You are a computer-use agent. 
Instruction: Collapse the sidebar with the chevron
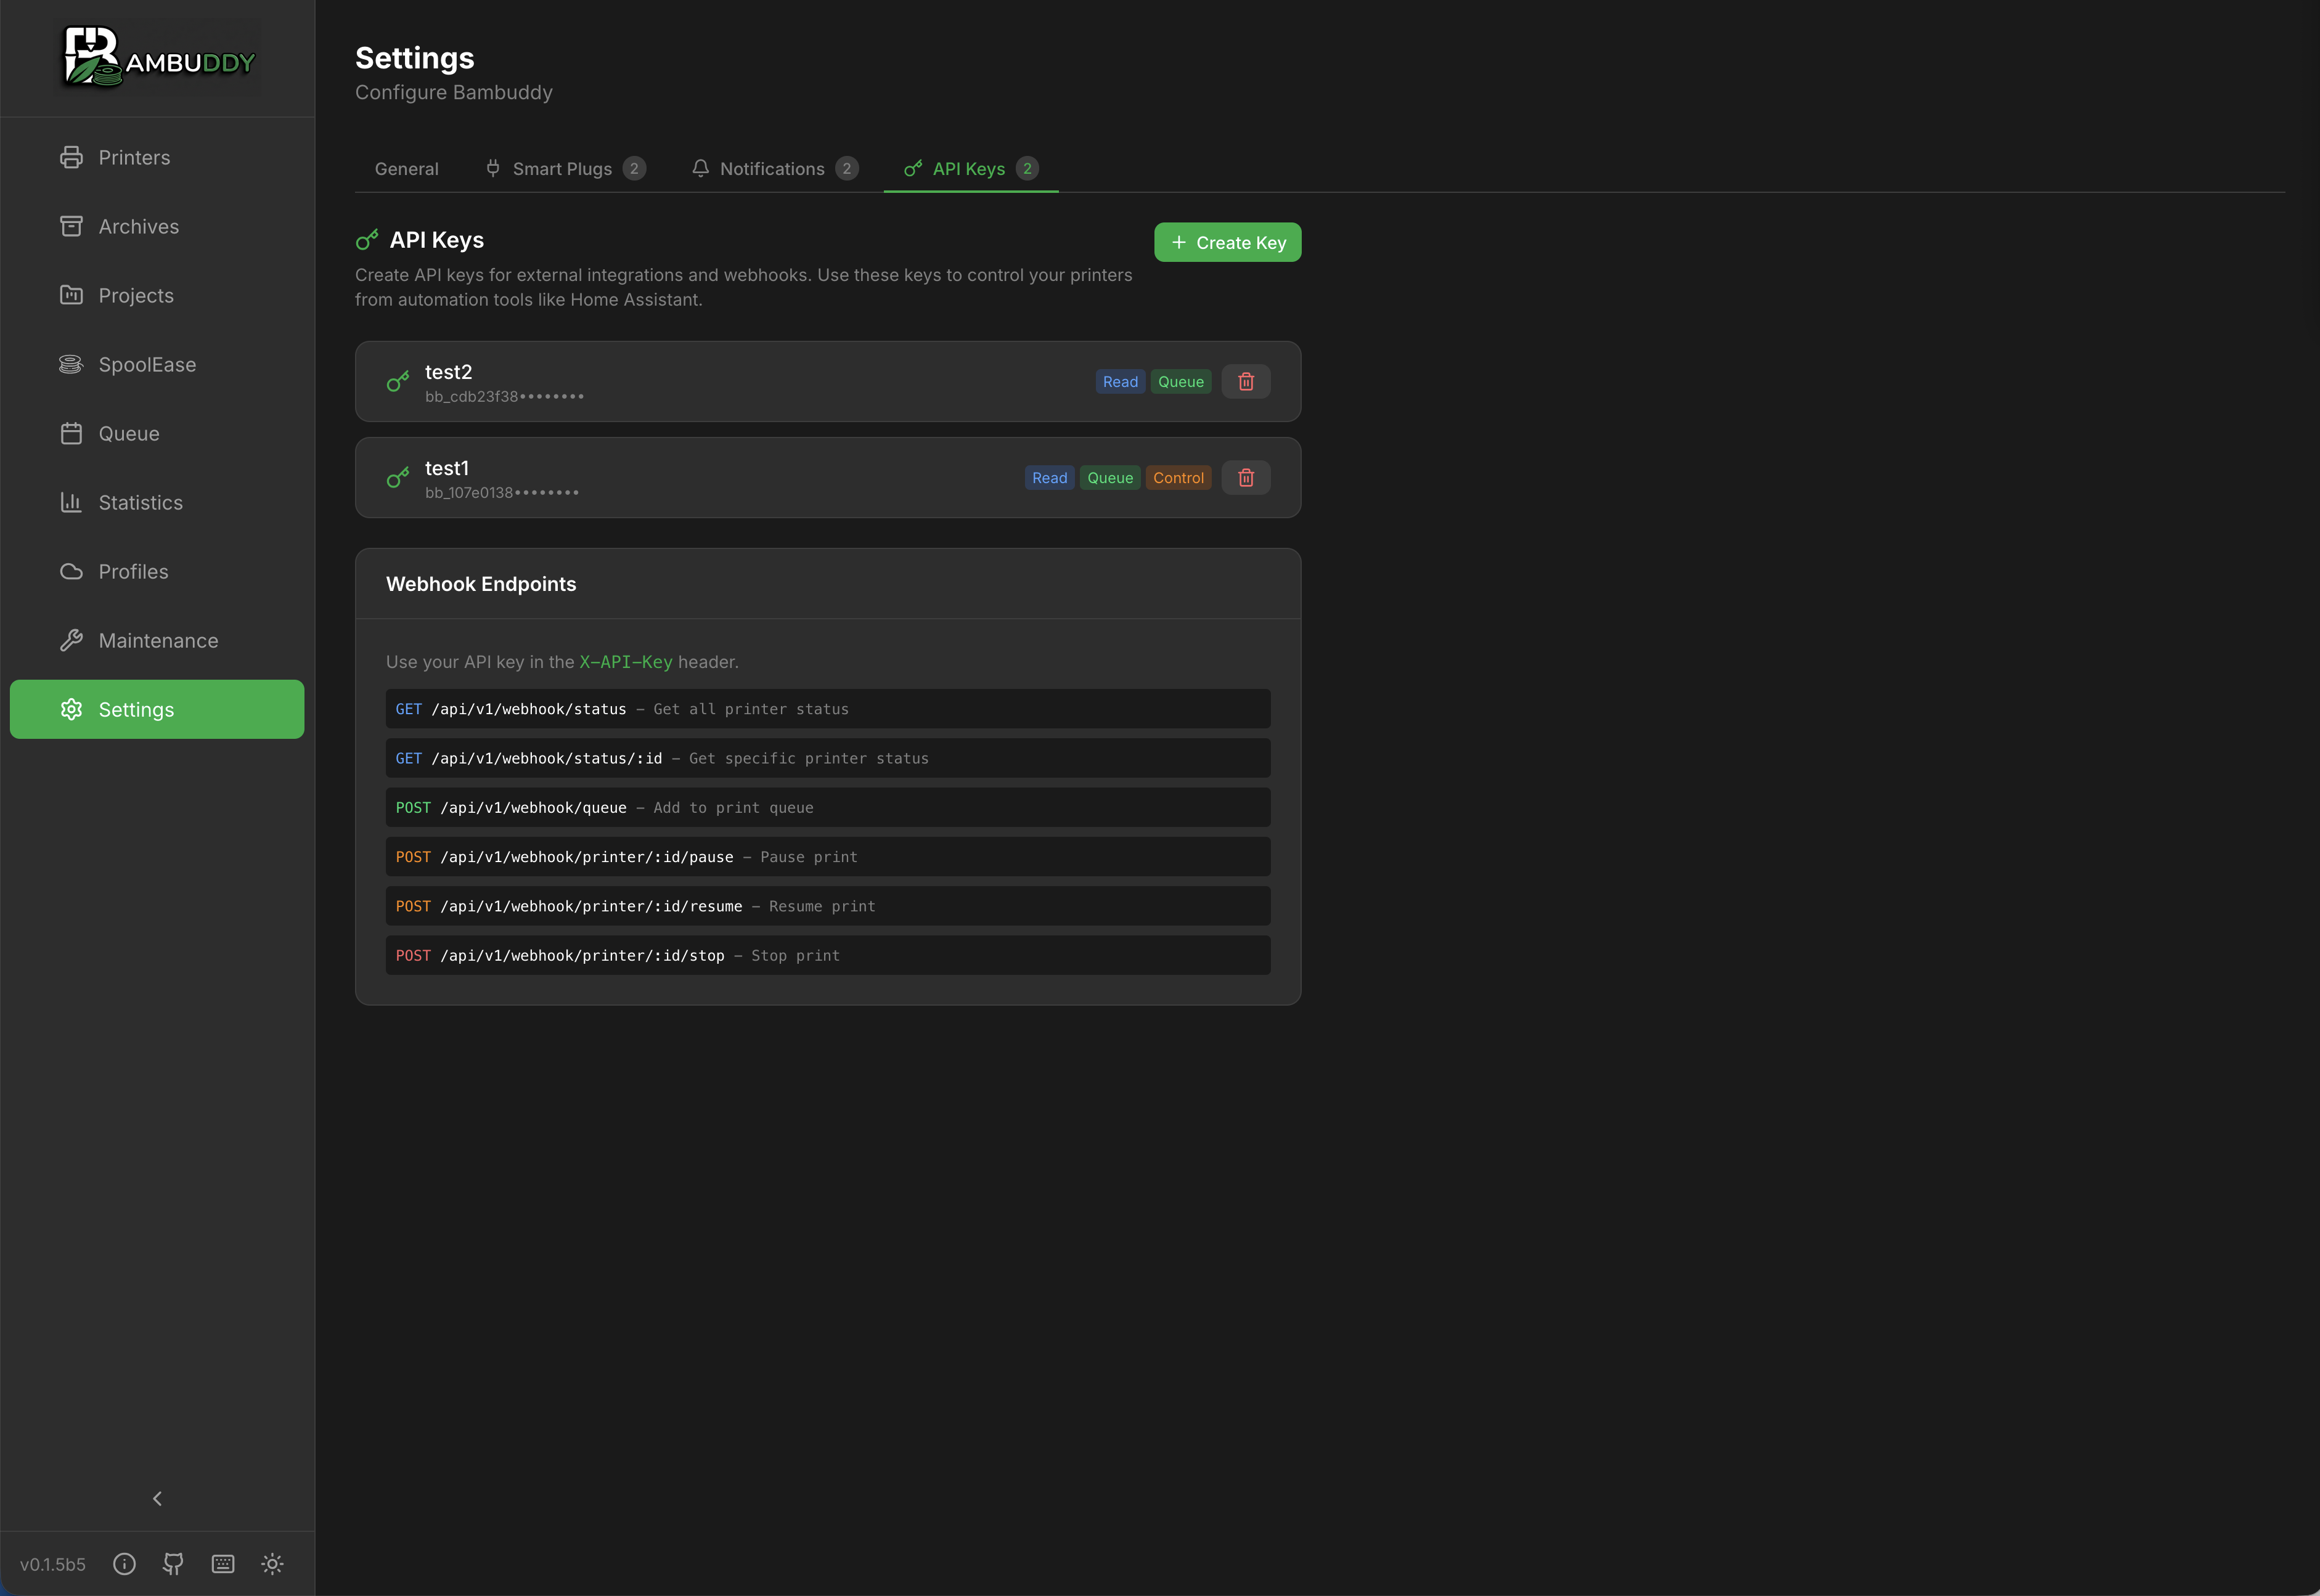click(x=157, y=1498)
